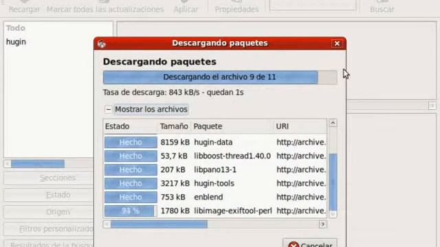Screen dimensions: 440x247
Task: Click the Filtros personalizados button
Action: click(x=49, y=229)
